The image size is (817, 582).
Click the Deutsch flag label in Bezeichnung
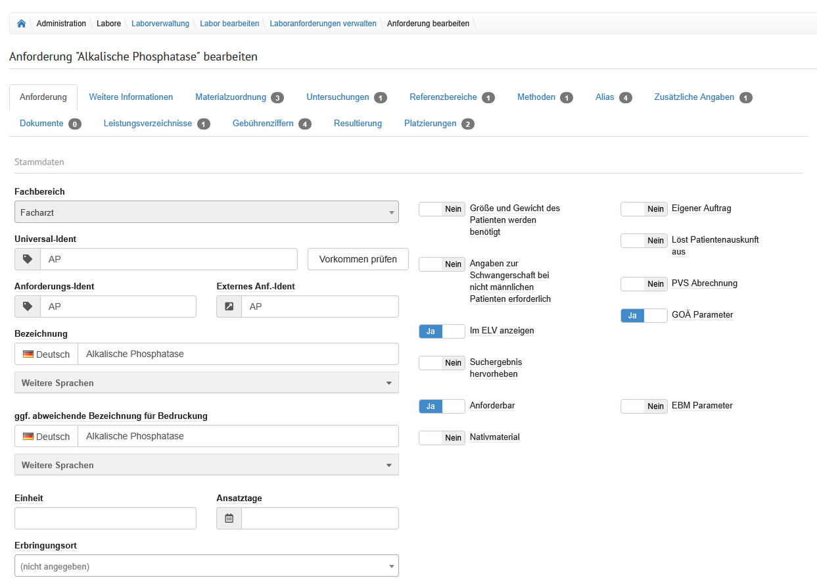click(46, 354)
